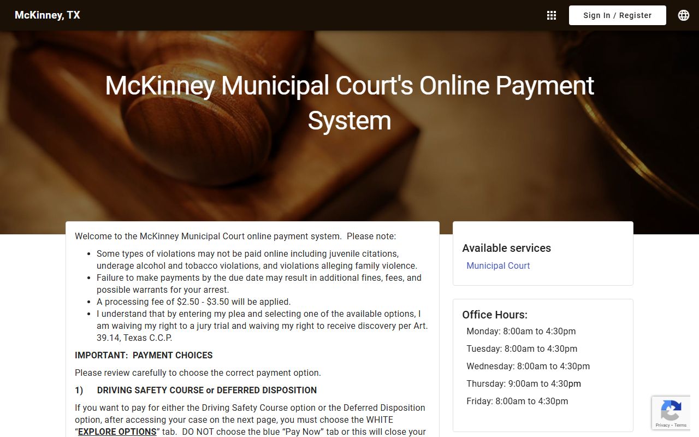The image size is (699, 437).
Task: Click the Available services heading
Action: [506, 248]
